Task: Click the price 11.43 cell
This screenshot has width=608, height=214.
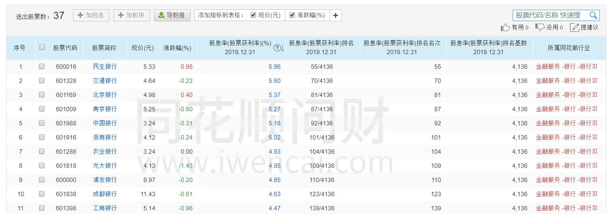Action: [148, 194]
